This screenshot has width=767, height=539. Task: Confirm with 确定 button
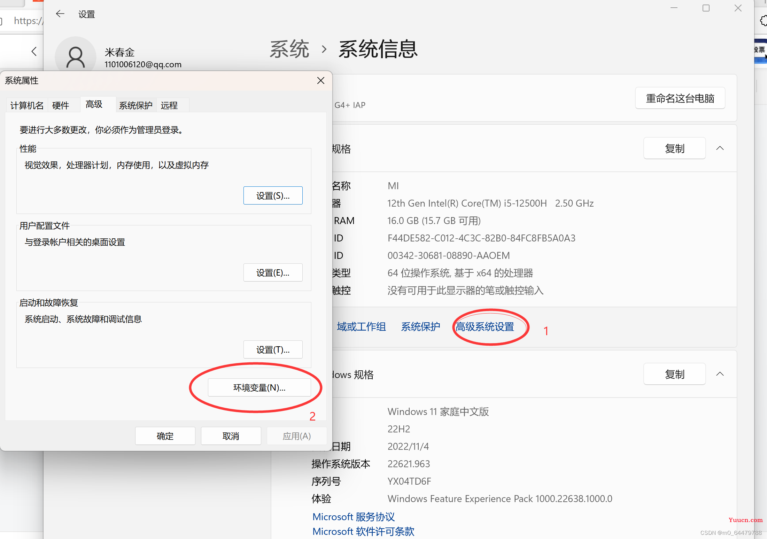click(165, 436)
